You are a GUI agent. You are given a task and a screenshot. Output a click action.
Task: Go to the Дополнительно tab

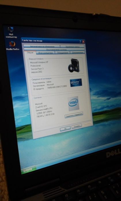coord(77,53)
